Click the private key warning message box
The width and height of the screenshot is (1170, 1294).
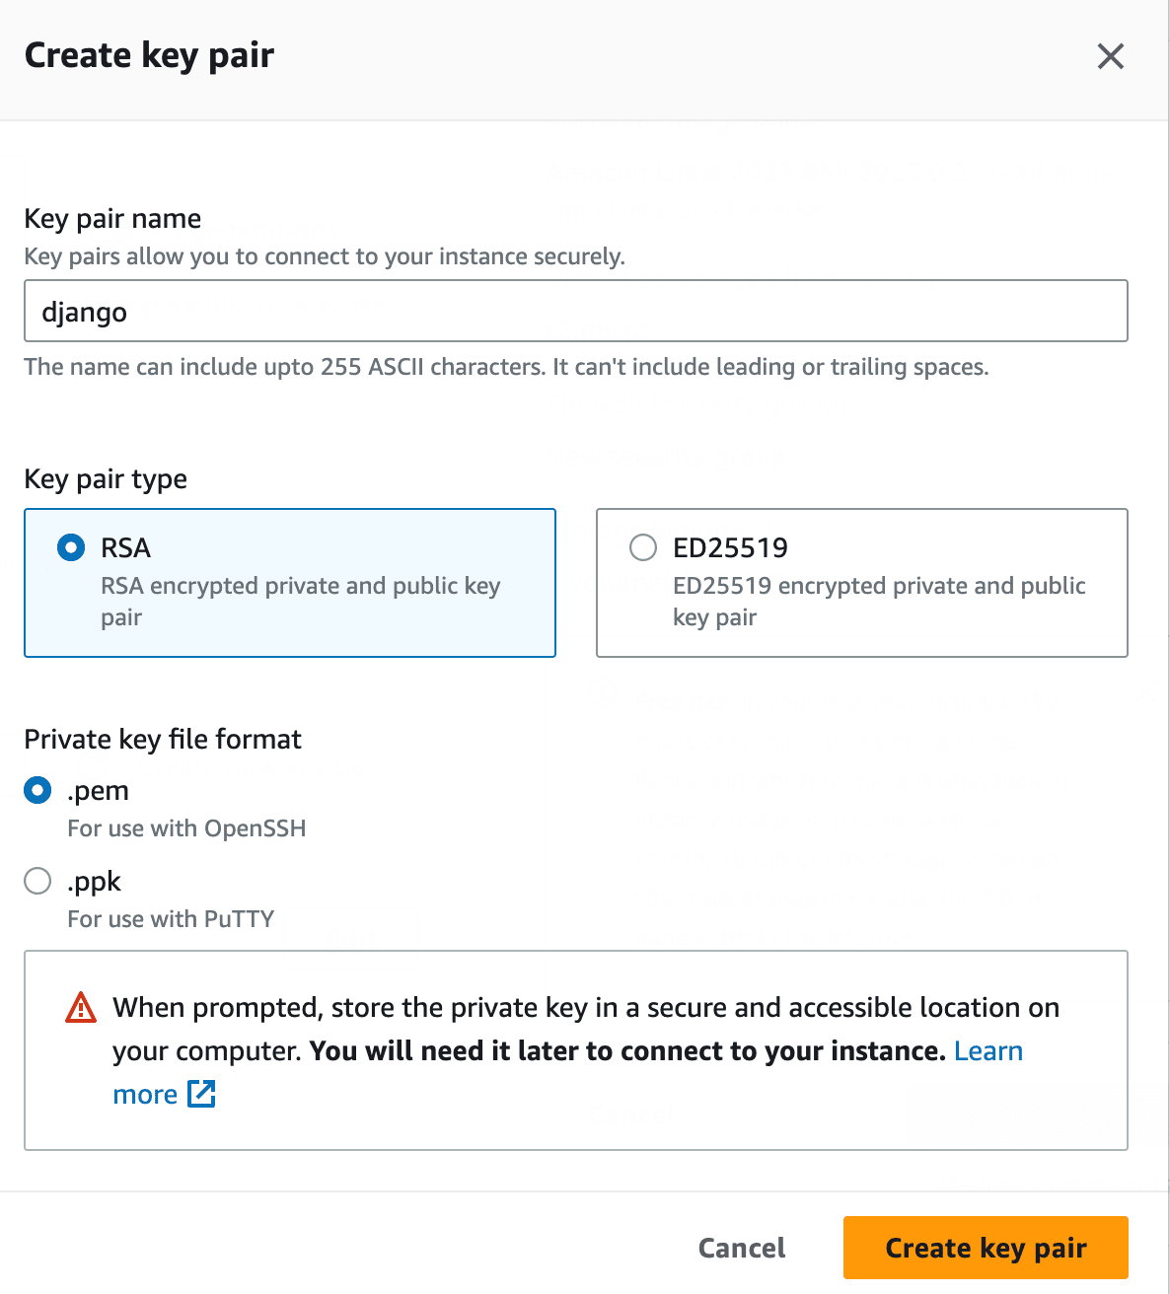[x=576, y=1050]
